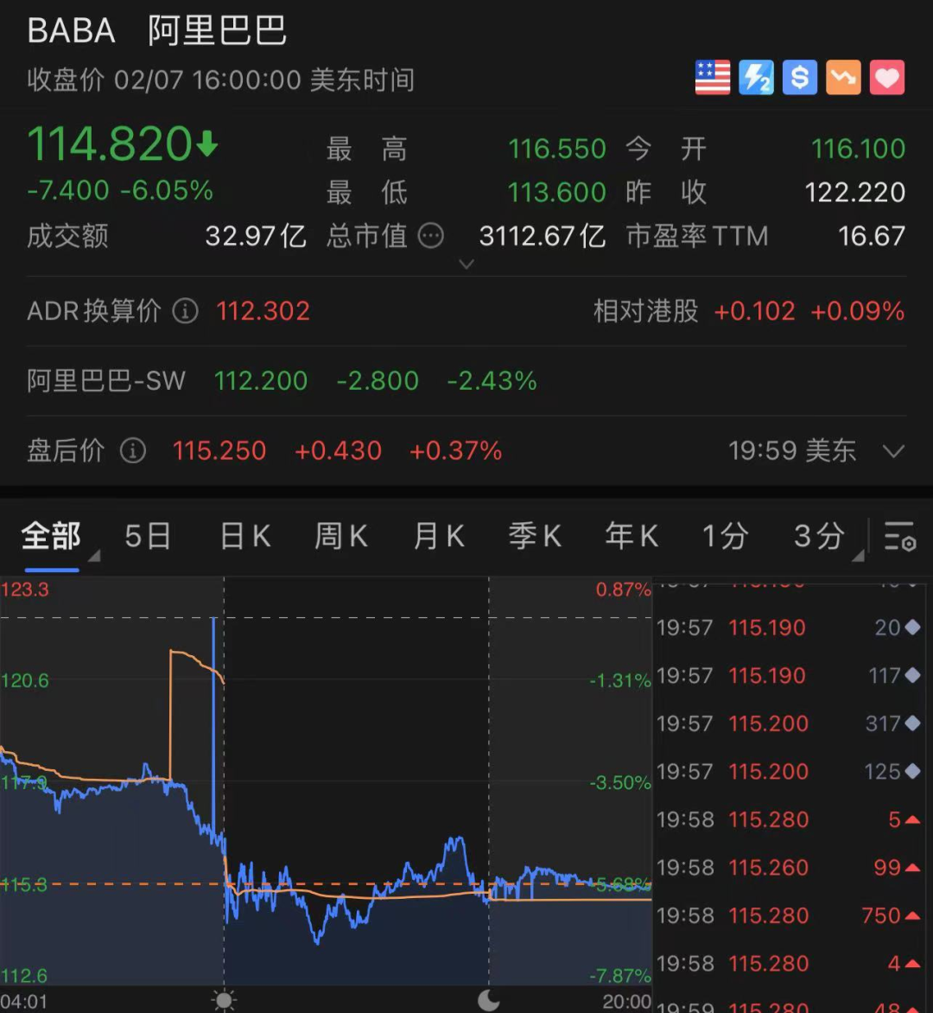Tap the 19:57 trade with volume 20
Screen dimensions: 933x1013
[x=789, y=628]
